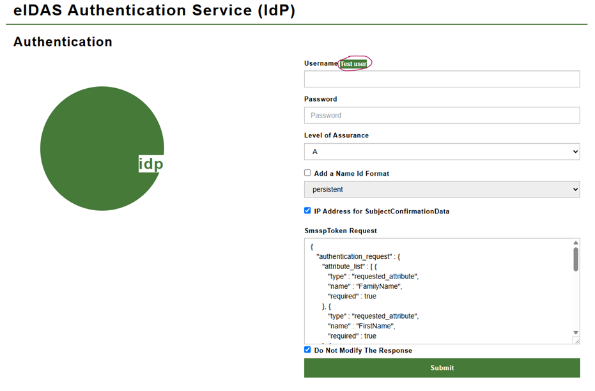Click the "FamilyName" line in the request

point(365,286)
